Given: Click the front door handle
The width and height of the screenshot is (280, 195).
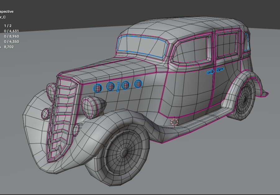Looking at the screenshot, I should click(210, 72).
